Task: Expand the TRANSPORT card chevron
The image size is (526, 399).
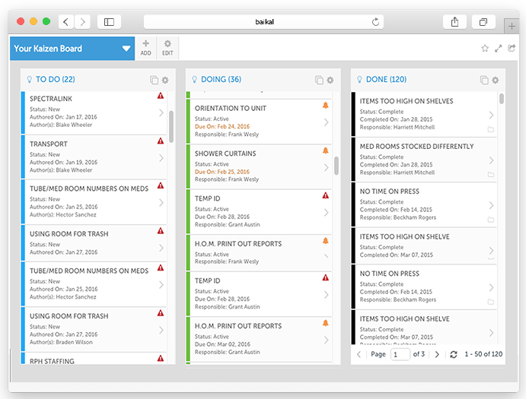Action: [161, 158]
